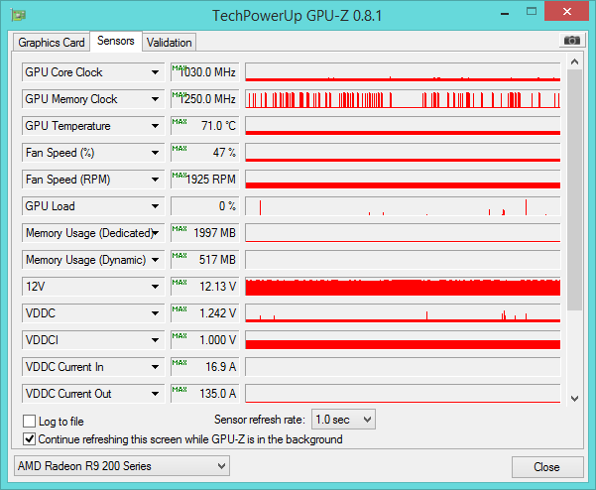Click the 12.13 V reading

(205, 287)
